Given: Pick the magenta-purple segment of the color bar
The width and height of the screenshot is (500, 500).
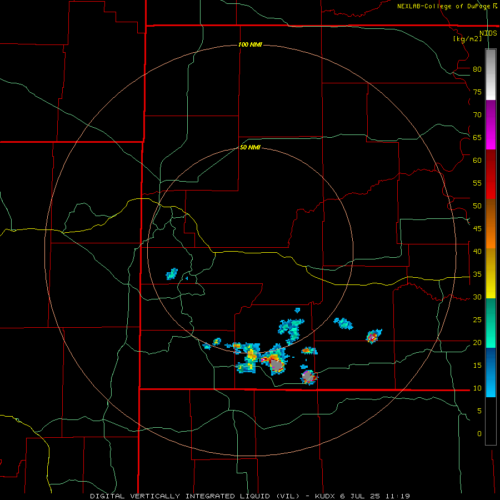Looking at the screenshot, I should tap(491, 124).
